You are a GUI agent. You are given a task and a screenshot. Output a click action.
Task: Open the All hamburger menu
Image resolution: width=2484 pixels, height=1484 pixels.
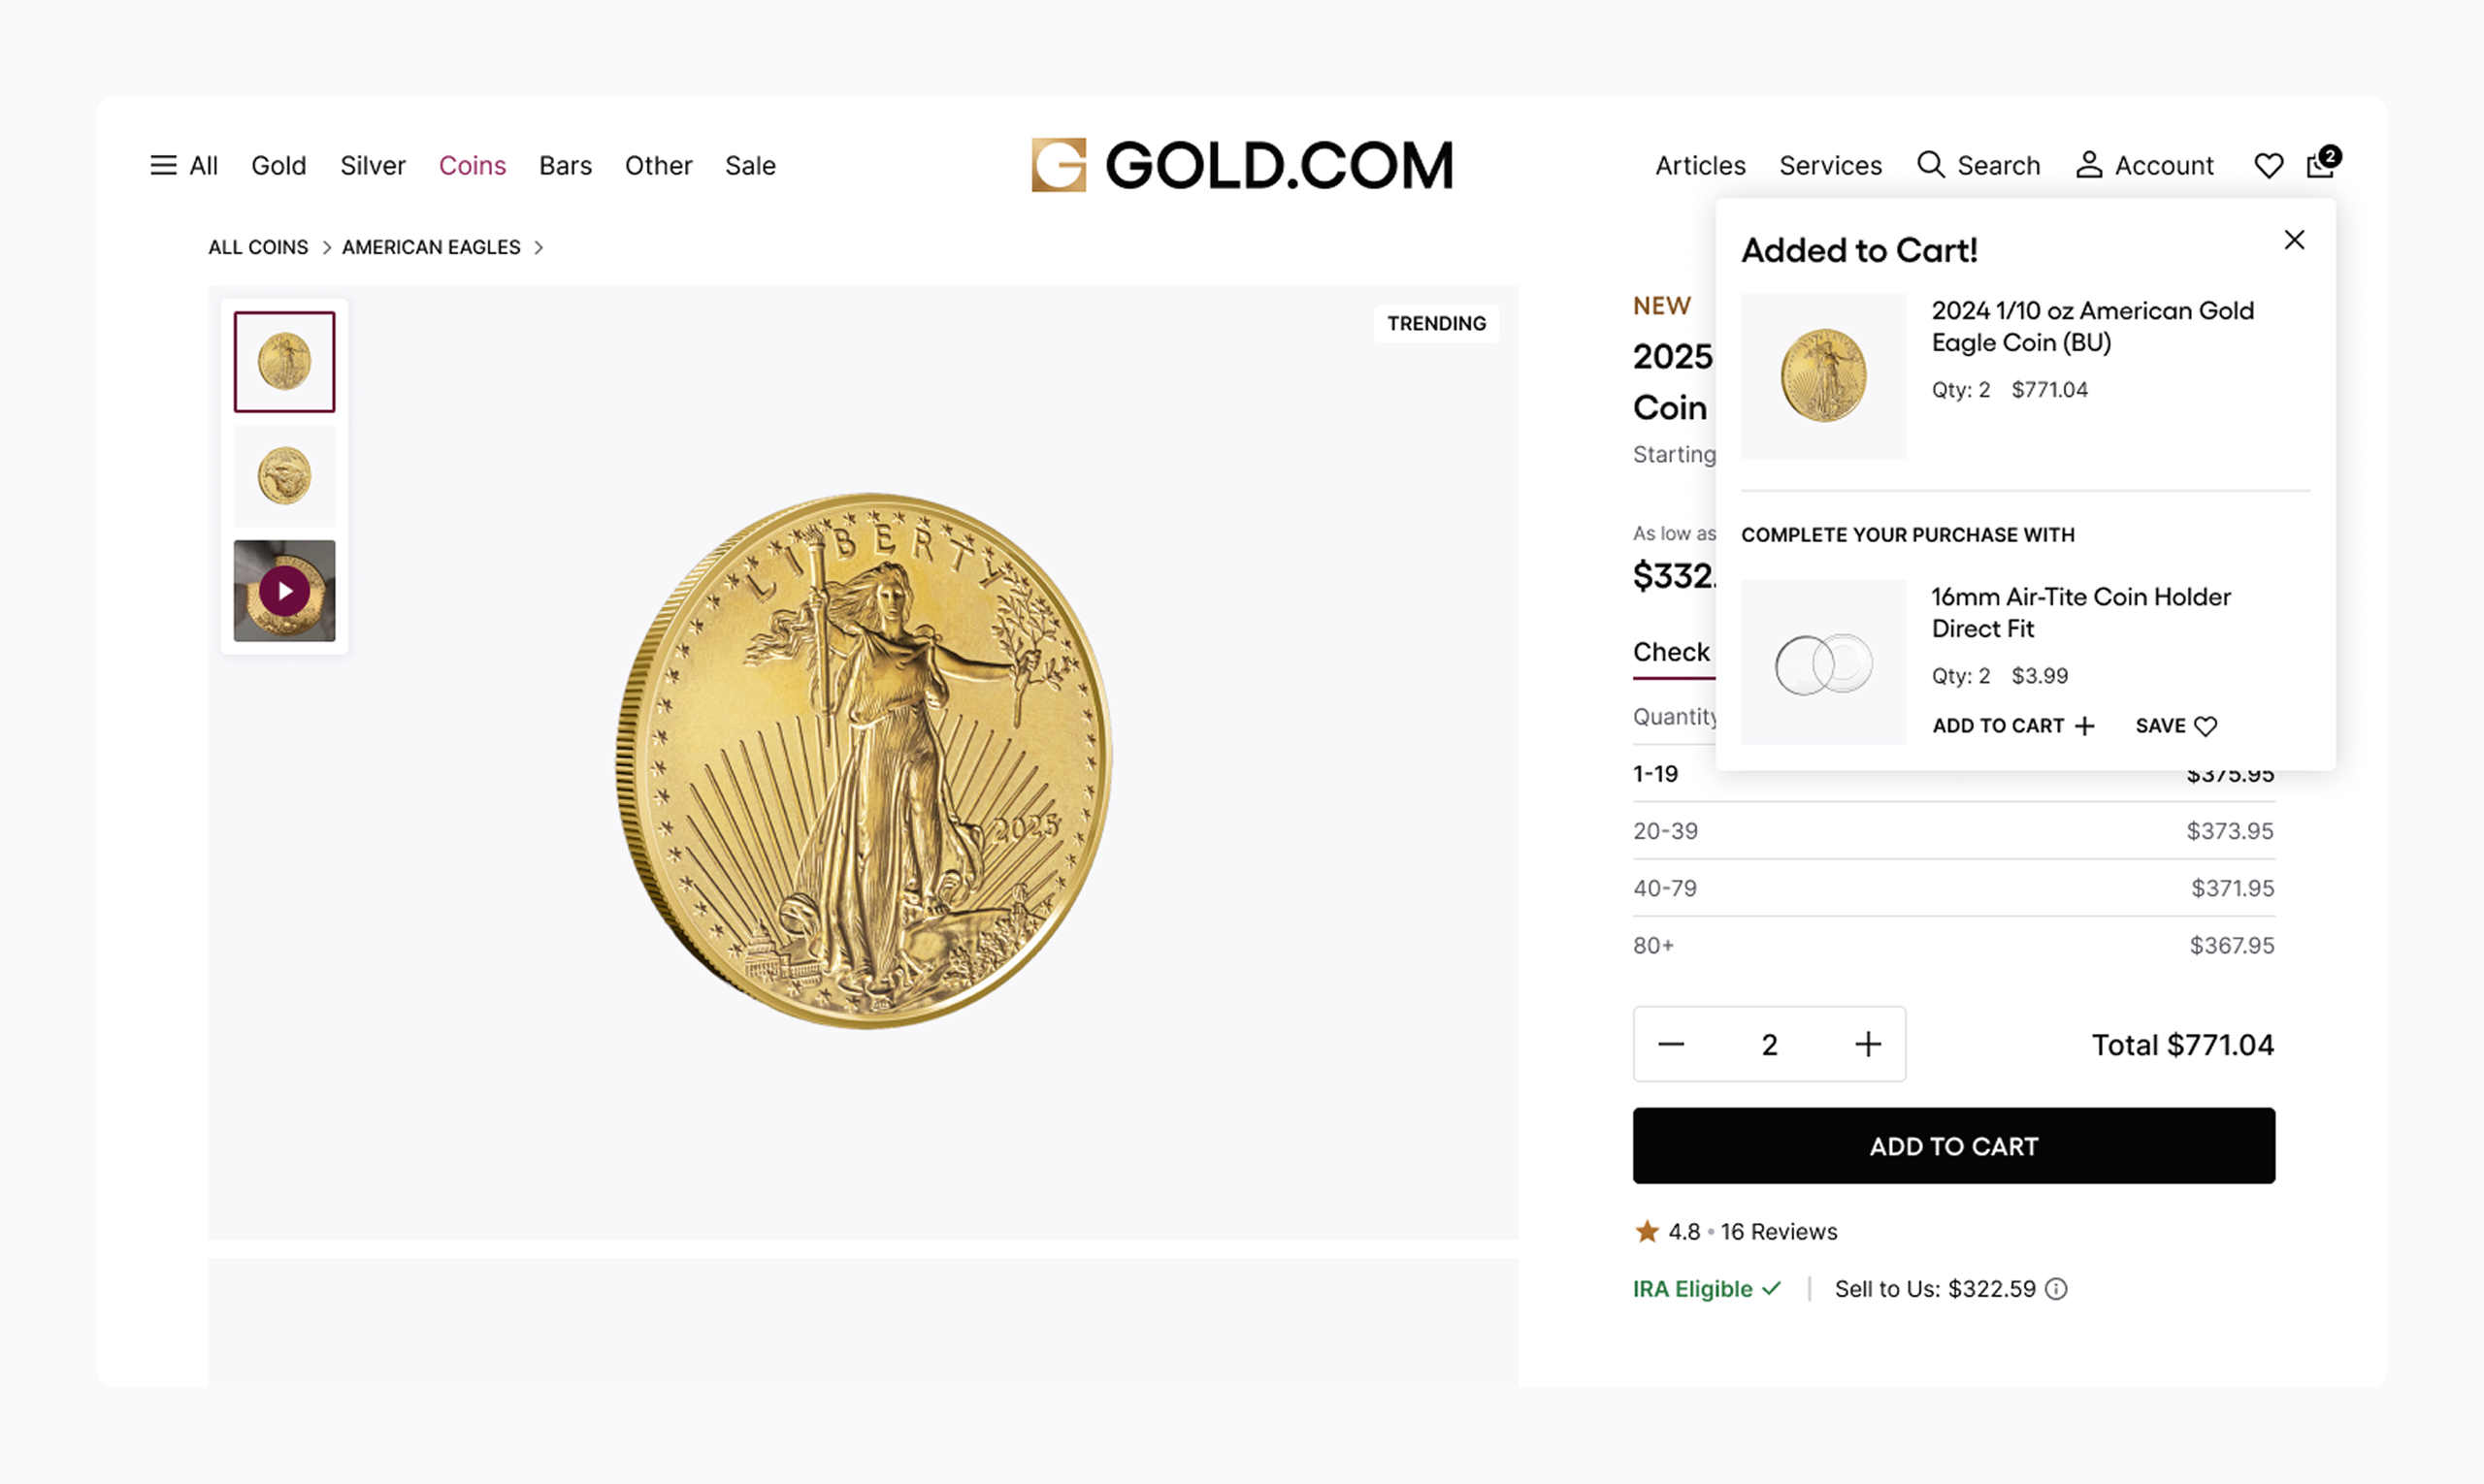(x=164, y=165)
